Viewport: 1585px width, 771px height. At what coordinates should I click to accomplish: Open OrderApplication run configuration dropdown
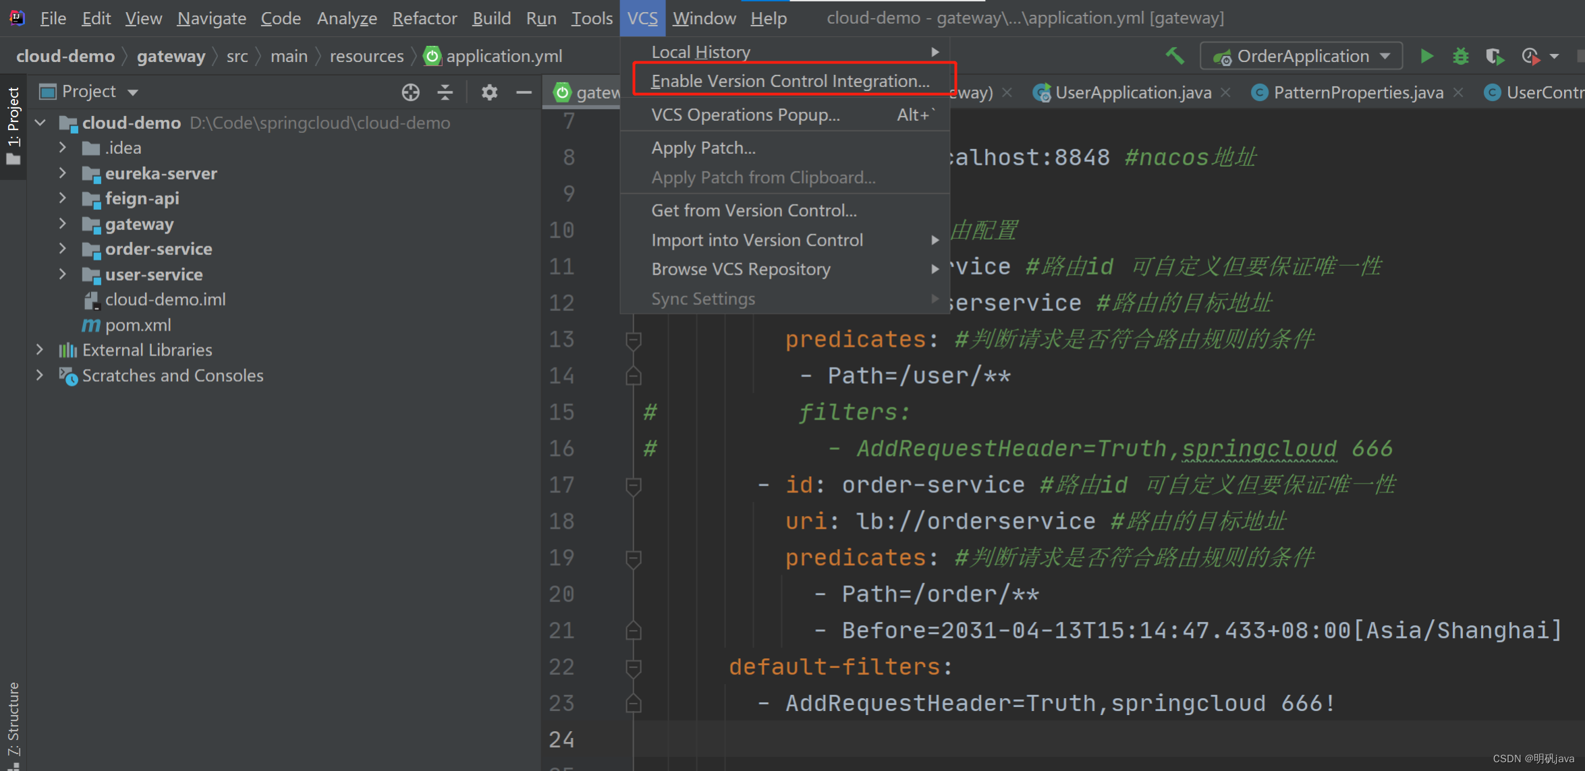click(x=1301, y=56)
